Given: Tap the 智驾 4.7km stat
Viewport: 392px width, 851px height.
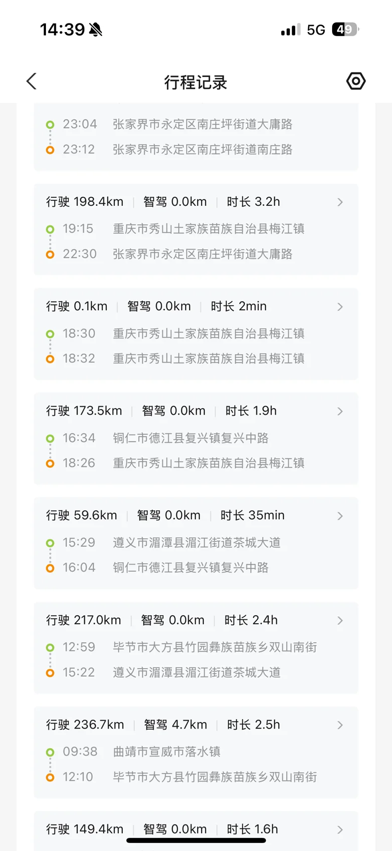Looking at the screenshot, I should pos(175,725).
